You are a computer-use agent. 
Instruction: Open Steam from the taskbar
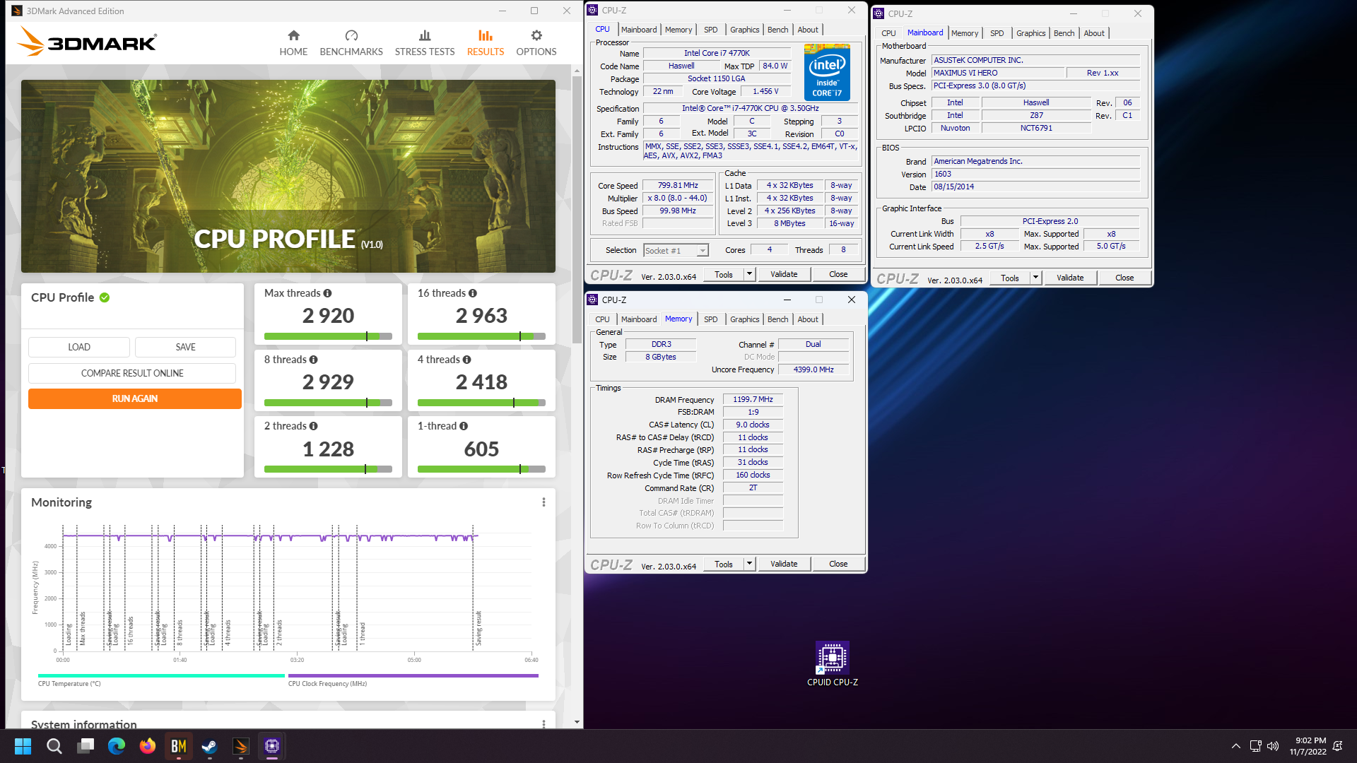(210, 746)
